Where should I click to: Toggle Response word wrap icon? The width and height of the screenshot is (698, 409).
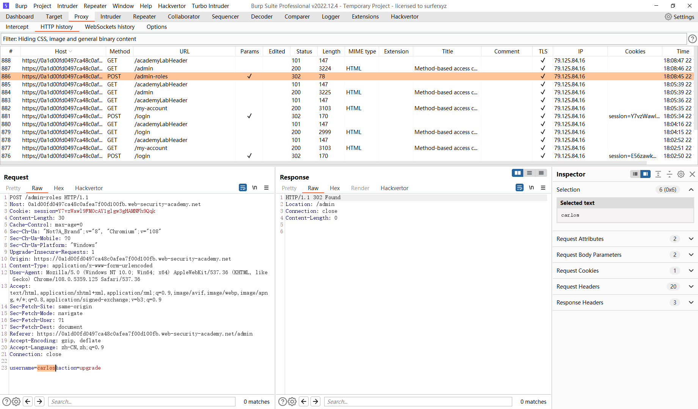(x=519, y=187)
